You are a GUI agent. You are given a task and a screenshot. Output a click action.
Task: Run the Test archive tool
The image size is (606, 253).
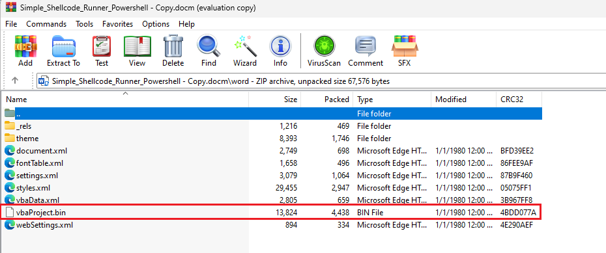pyautogui.click(x=102, y=46)
